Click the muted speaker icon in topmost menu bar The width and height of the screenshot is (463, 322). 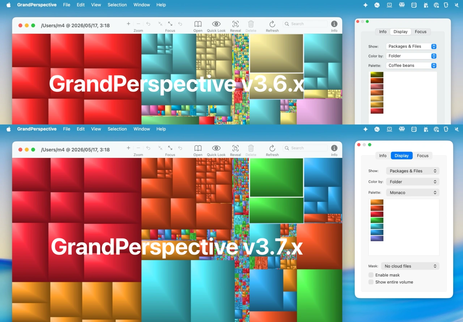pyautogui.click(x=457, y=5)
